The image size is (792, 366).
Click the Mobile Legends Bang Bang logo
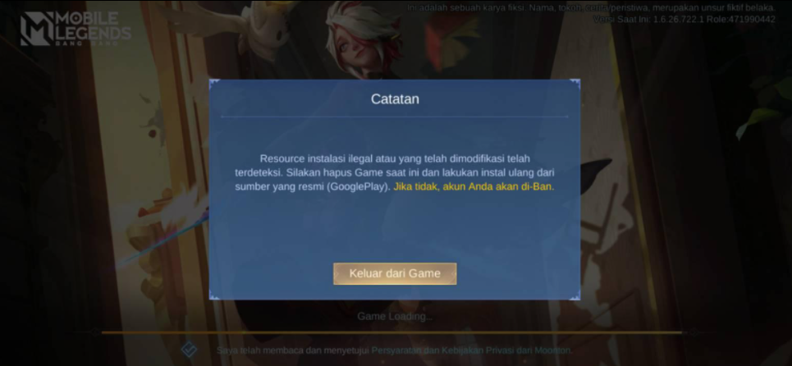(x=76, y=28)
